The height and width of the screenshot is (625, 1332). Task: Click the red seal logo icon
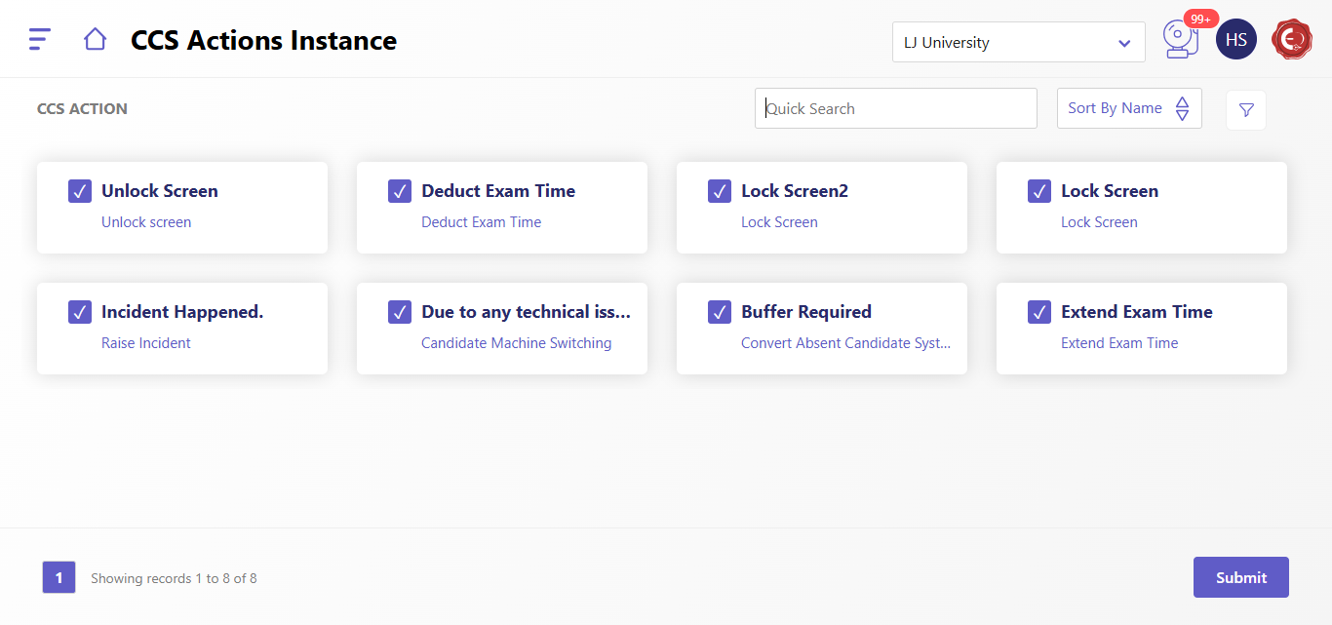1292,40
